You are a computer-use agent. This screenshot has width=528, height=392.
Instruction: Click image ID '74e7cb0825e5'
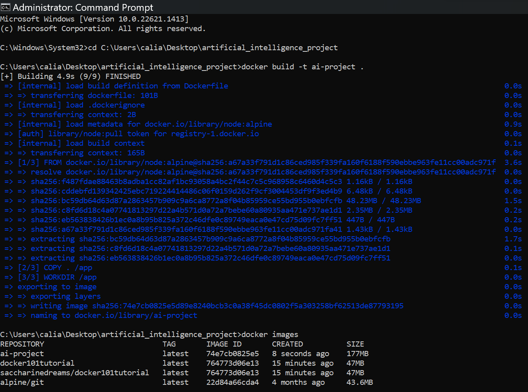(232, 354)
